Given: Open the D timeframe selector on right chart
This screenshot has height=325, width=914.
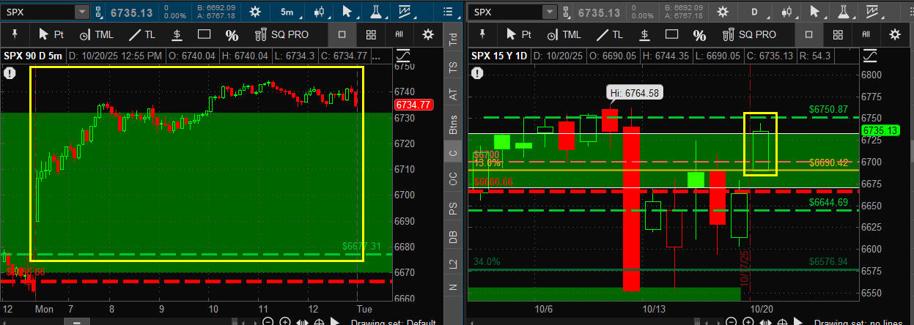Looking at the screenshot, I should 755,12.
